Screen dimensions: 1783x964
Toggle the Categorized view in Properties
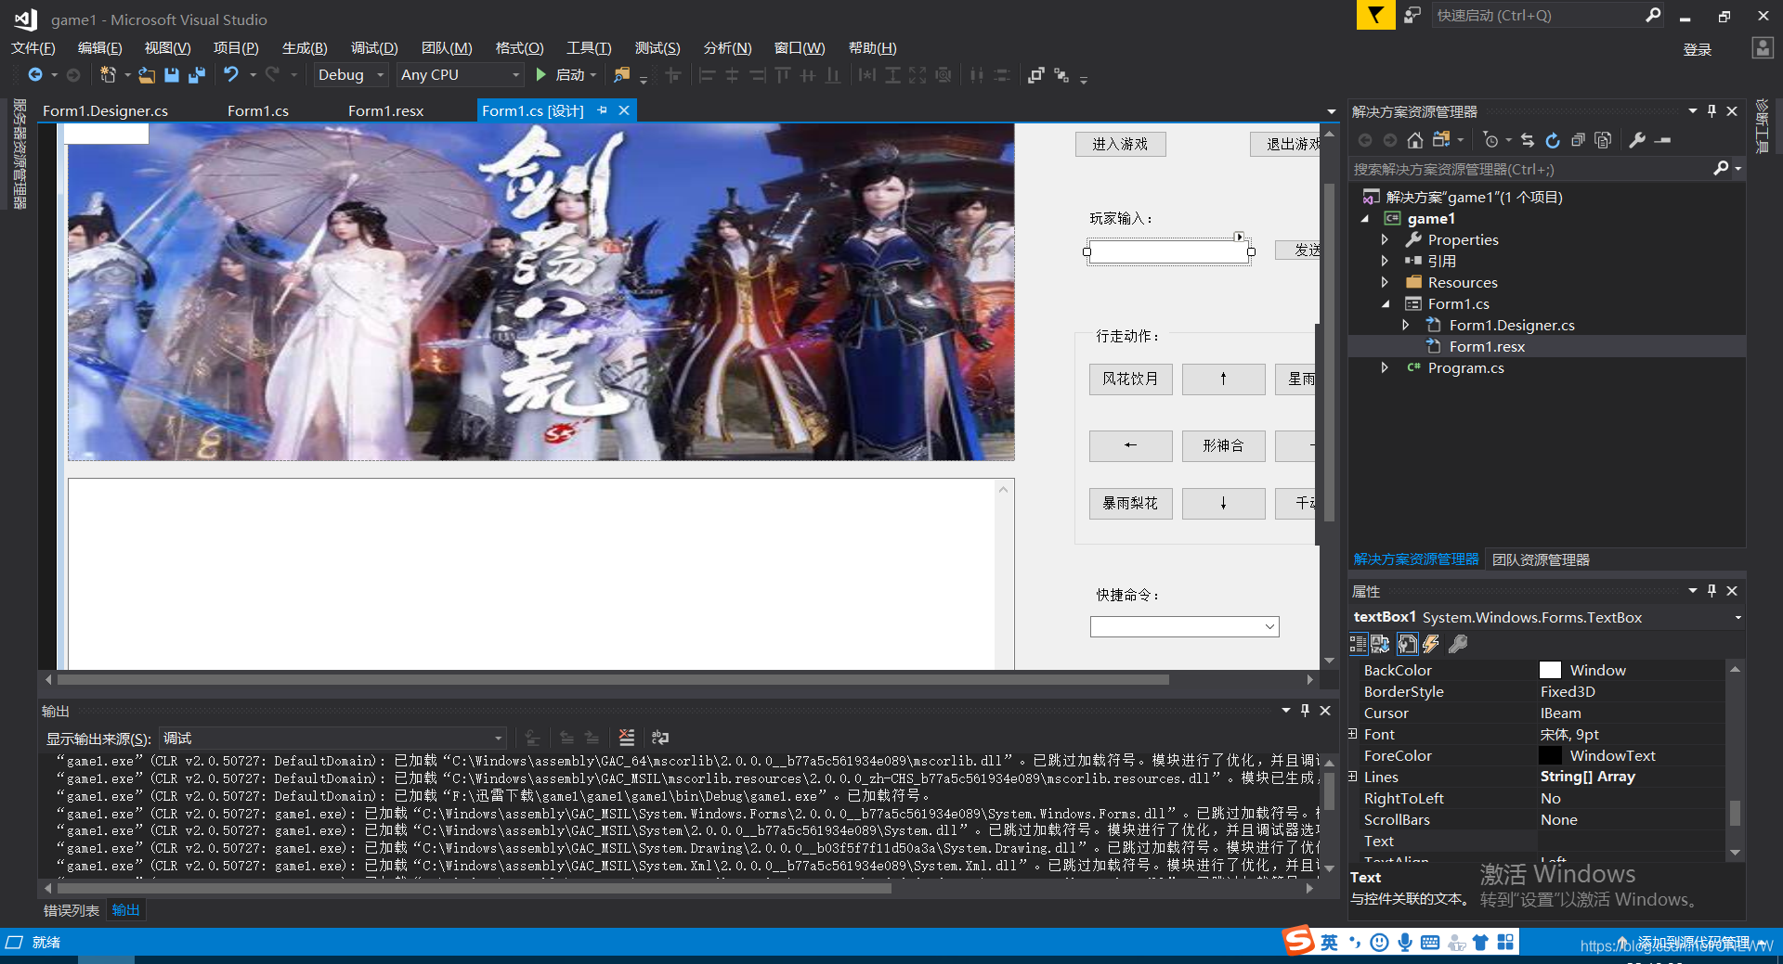(1358, 644)
